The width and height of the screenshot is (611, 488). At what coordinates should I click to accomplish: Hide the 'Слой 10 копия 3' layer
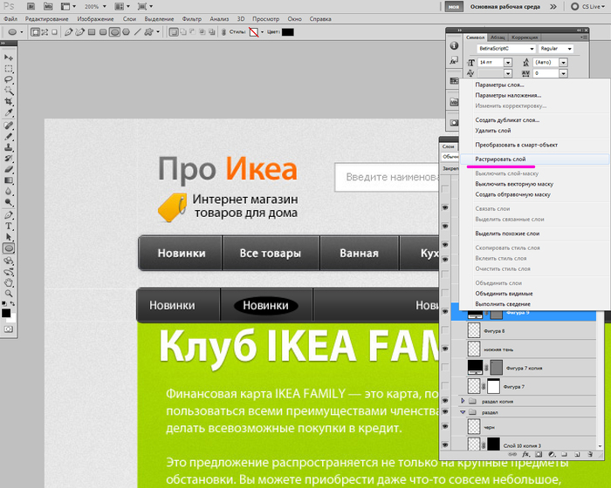pyautogui.click(x=445, y=444)
